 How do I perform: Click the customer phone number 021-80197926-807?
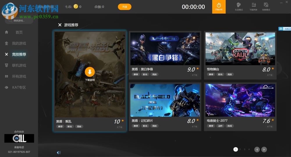coord(19,152)
